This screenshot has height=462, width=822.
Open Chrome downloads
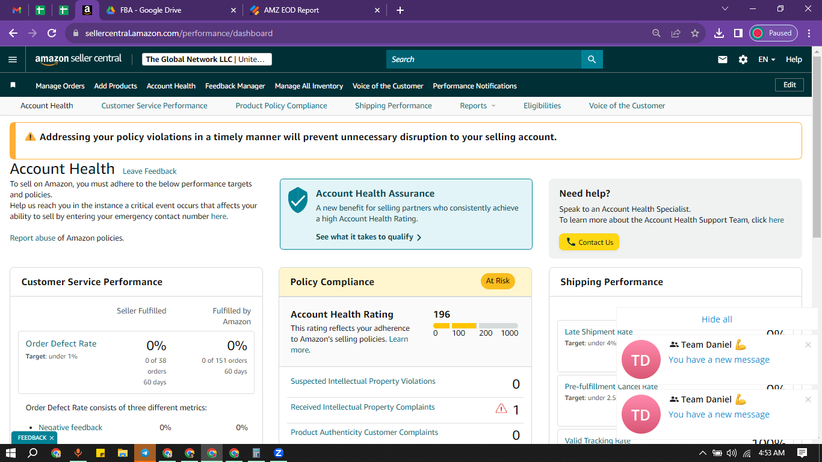(x=718, y=33)
